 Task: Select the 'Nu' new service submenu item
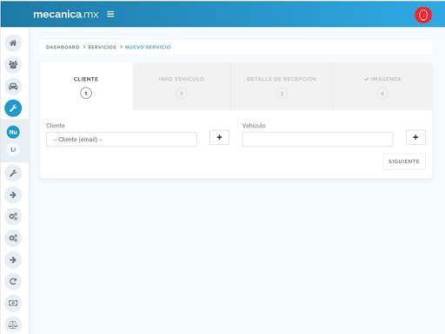13,132
